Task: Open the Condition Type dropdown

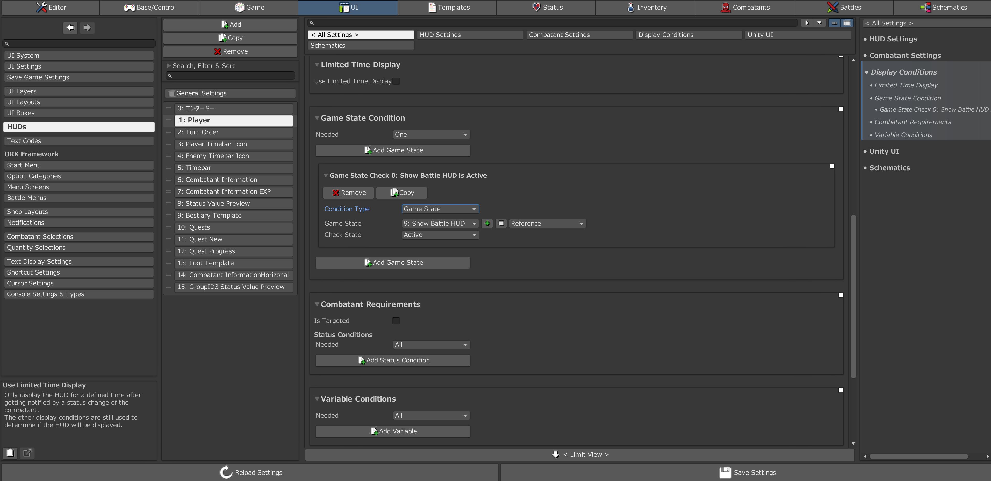Action: point(440,209)
